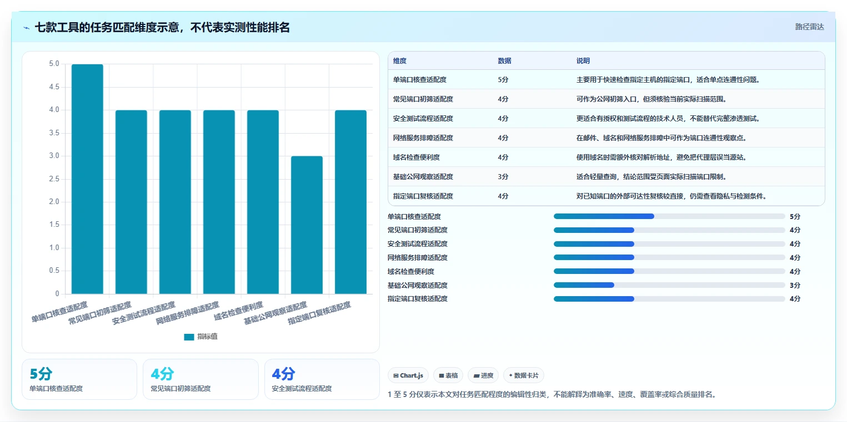This screenshot has height=422, width=847.
Task: Select the 进度 chip
Action: [483, 375]
